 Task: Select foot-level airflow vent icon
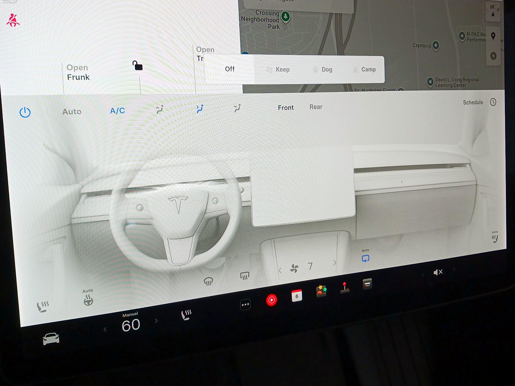click(x=237, y=108)
